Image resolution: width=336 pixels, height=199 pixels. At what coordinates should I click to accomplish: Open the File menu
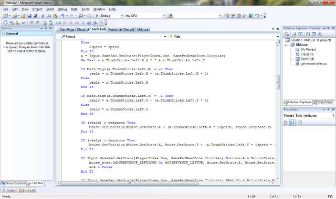[x=6, y=9]
